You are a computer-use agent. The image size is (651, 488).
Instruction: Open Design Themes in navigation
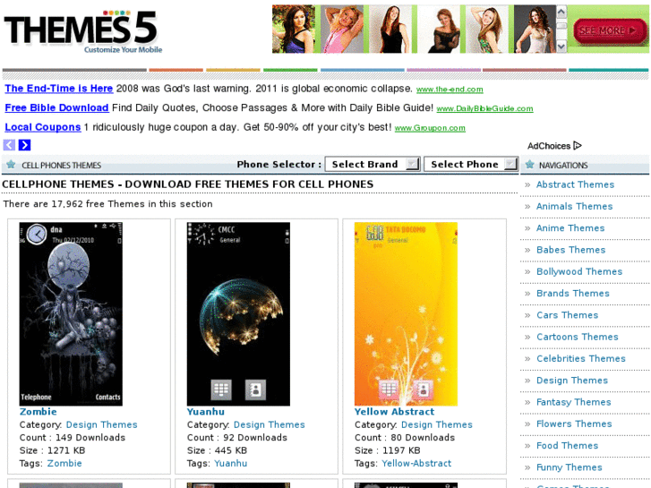point(571,381)
